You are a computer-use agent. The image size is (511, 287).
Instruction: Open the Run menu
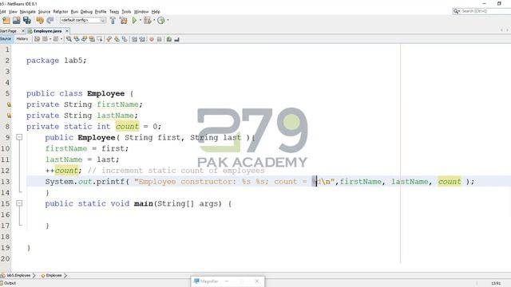coord(74,12)
